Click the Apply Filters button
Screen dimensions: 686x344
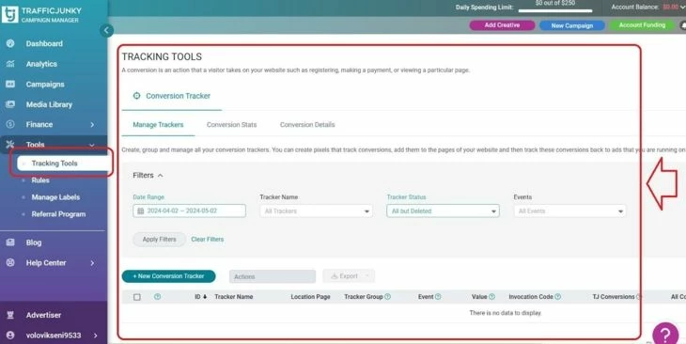(x=159, y=240)
